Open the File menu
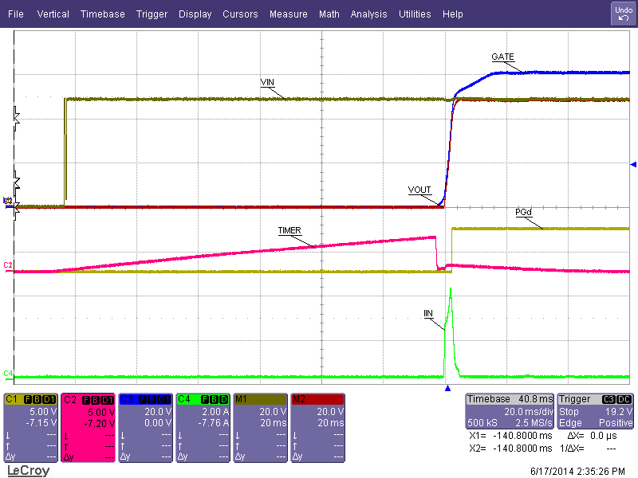Screen dimensions: 638x478 click(x=16, y=14)
